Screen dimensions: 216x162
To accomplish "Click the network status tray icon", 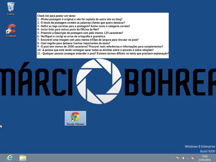I will (188, 158).
